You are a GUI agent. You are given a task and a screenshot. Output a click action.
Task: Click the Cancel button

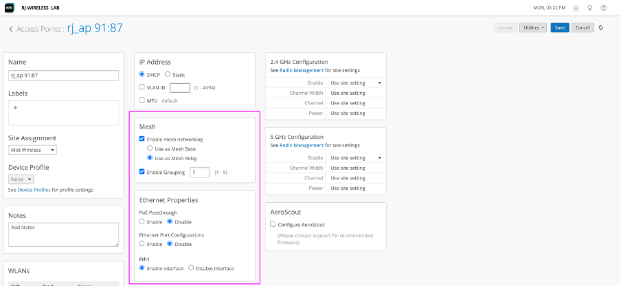coord(582,27)
